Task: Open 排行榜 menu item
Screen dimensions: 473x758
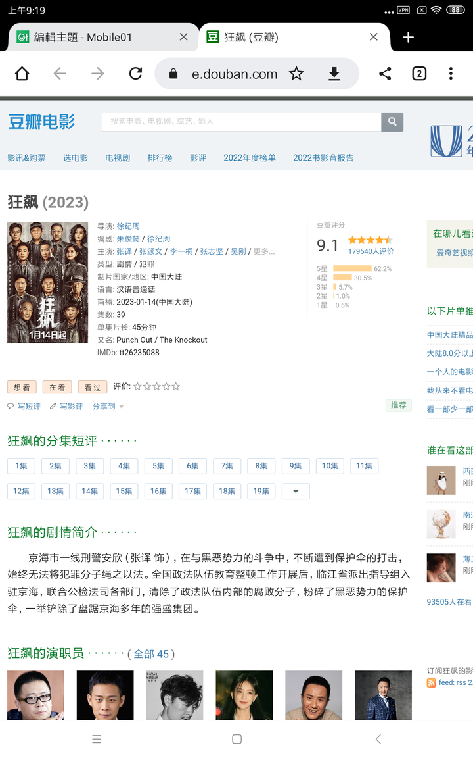Action: click(x=160, y=158)
